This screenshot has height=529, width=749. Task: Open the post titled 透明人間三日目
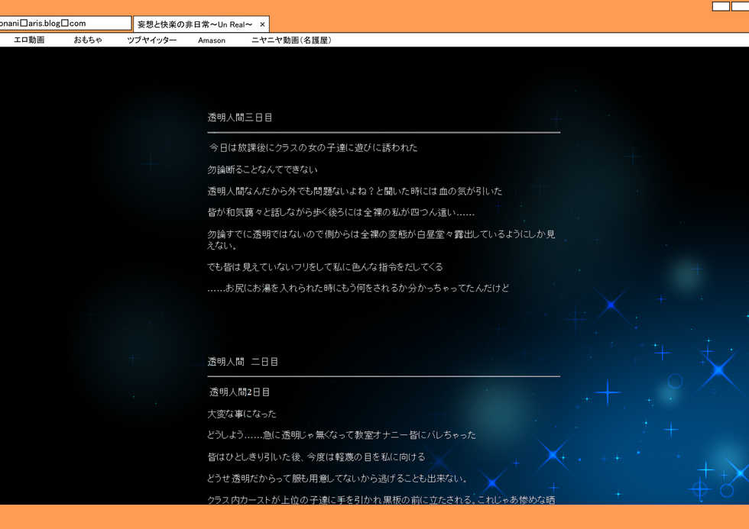[240, 118]
